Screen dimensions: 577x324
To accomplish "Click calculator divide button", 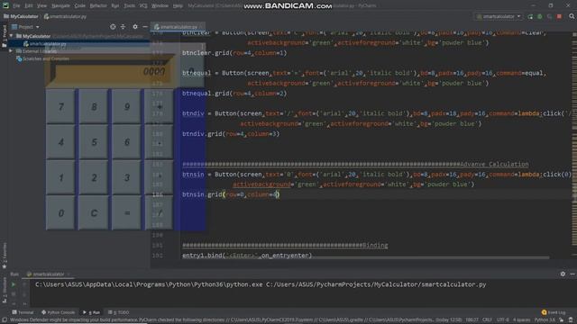I will coord(160,213).
